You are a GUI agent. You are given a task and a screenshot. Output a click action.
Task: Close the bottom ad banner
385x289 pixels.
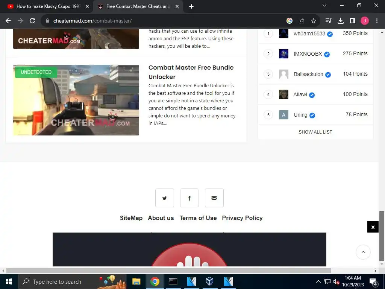pyautogui.click(x=373, y=227)
